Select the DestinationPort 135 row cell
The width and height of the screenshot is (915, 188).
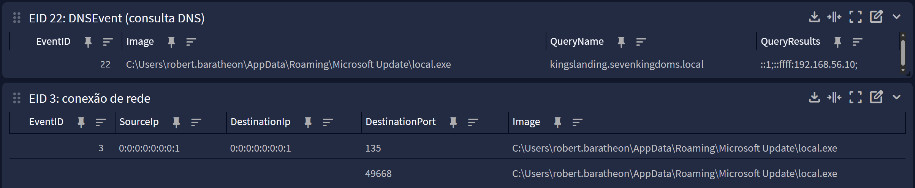[x=373, y=148]
